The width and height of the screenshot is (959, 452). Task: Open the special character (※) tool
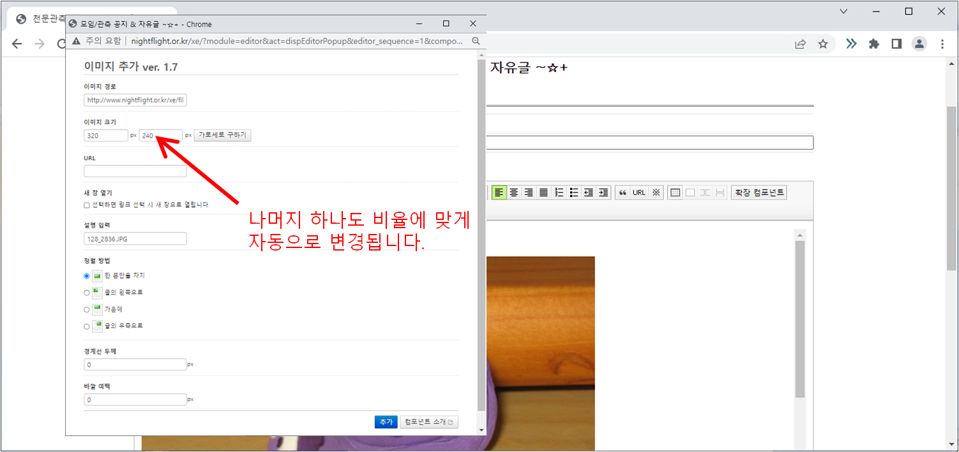pos(656,193)
